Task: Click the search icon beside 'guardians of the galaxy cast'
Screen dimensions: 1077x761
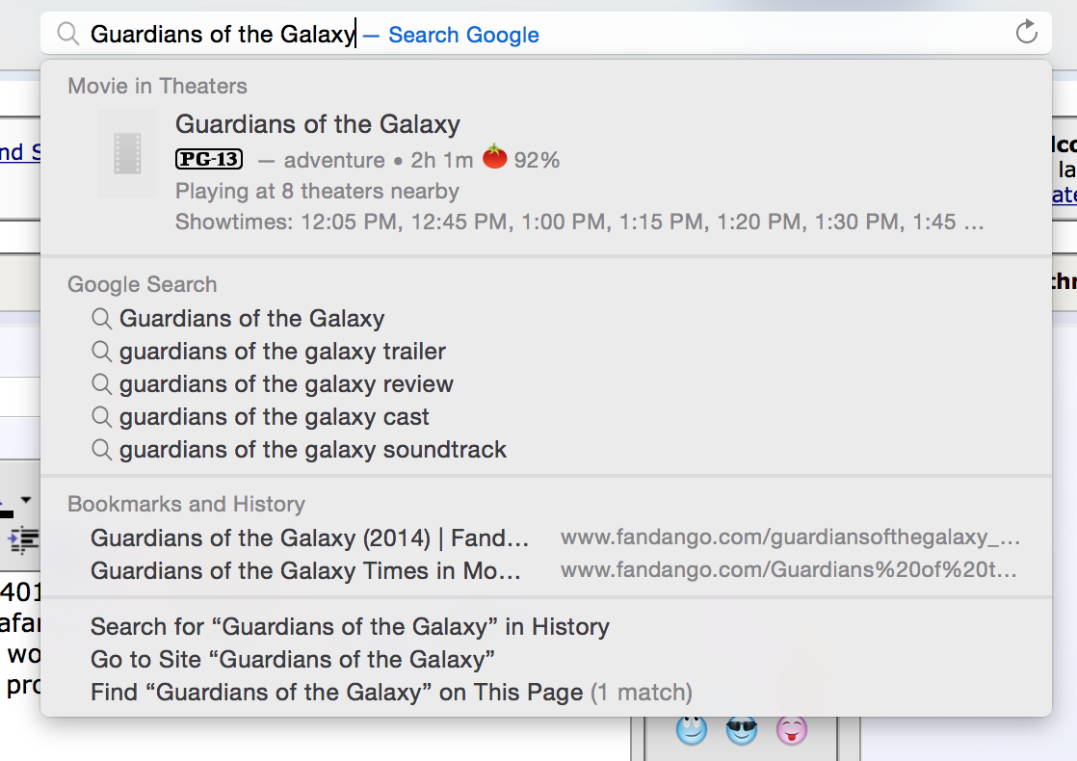Action: (102, 417)
